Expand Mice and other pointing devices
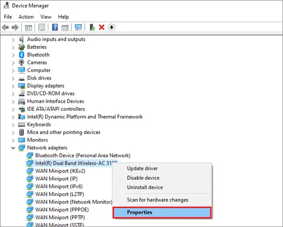The height and width of the screenshot is (227, 283). tap(13, 132)
